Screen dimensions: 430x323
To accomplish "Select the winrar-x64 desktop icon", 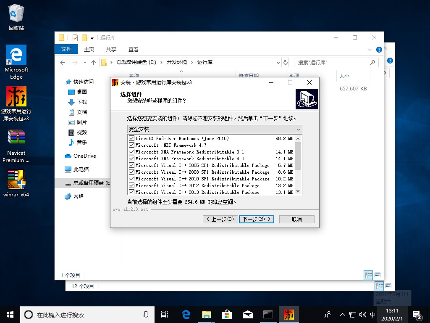I will point(16,183).
